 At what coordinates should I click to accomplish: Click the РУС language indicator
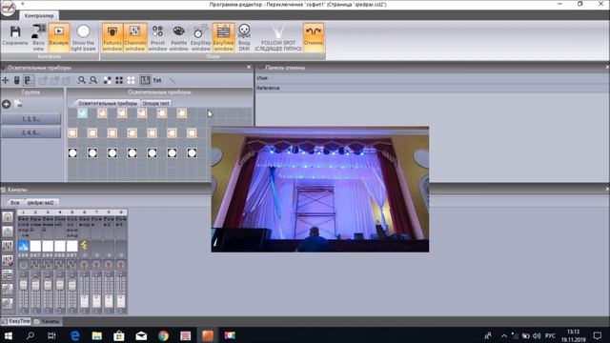click(x=550, y=335)
